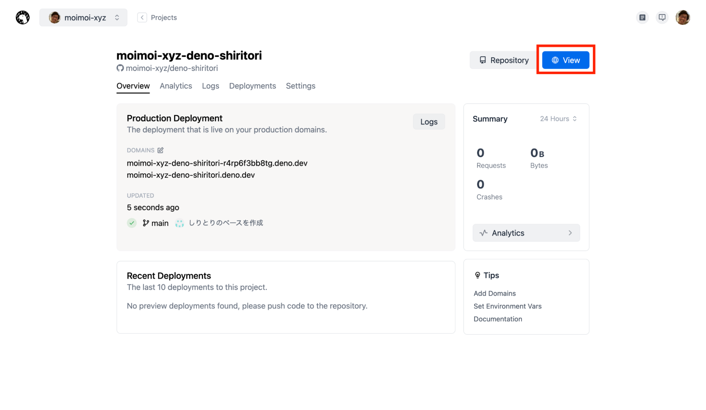Open the moimoi-xyz organization switcher

click(x=83, y=17)
